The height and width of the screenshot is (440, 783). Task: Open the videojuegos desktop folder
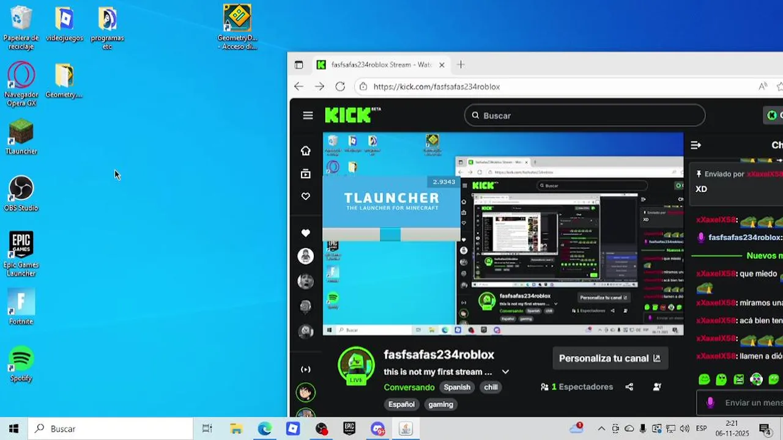[64, 24]
